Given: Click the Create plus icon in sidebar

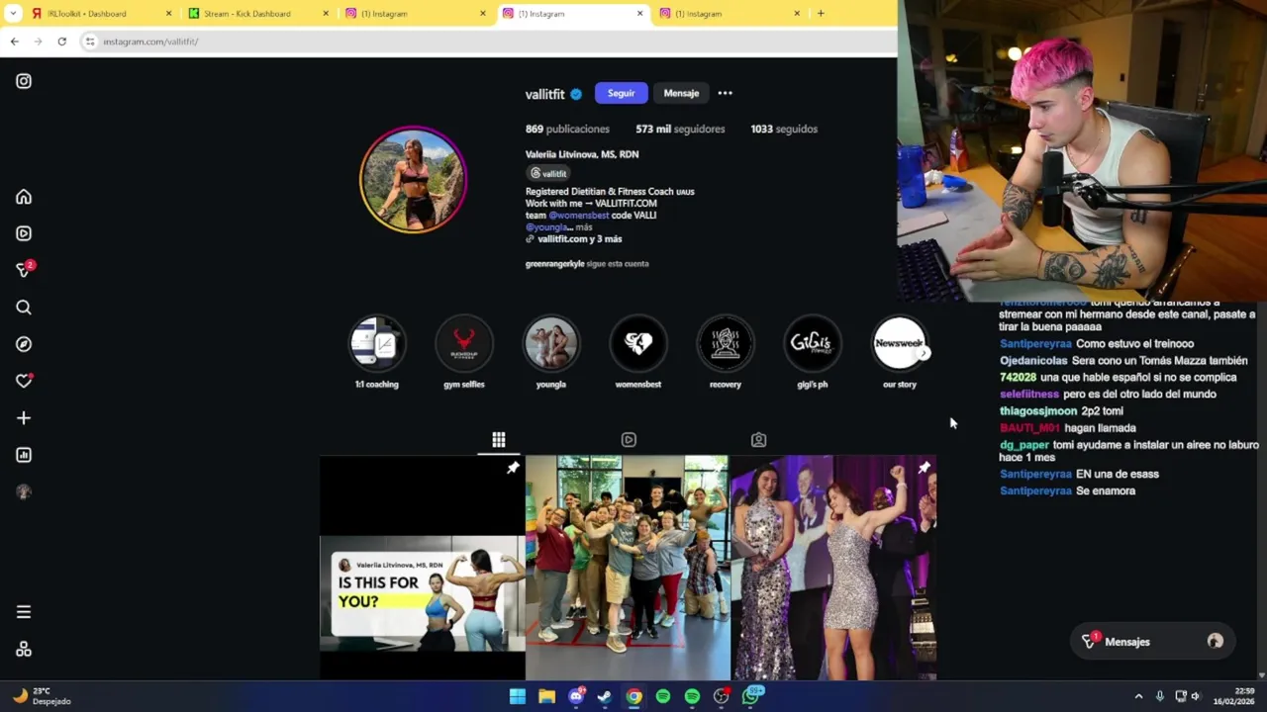Looking at the screenshot, I should [24, 418].
